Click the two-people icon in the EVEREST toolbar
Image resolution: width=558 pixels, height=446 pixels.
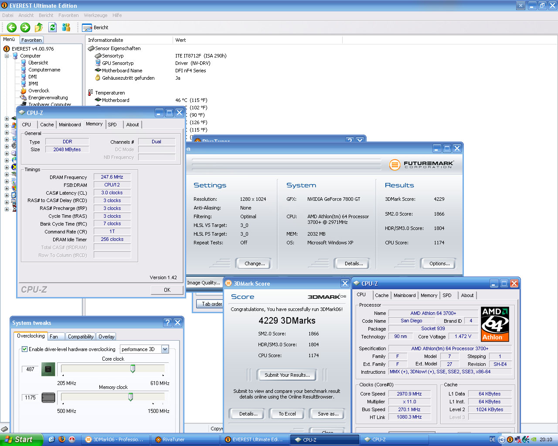click(x=66, y=27)
